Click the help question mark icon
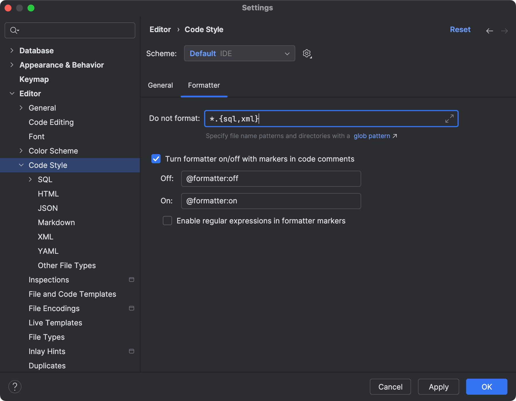This screenshot has height=401, width=516. pos(15,386)
